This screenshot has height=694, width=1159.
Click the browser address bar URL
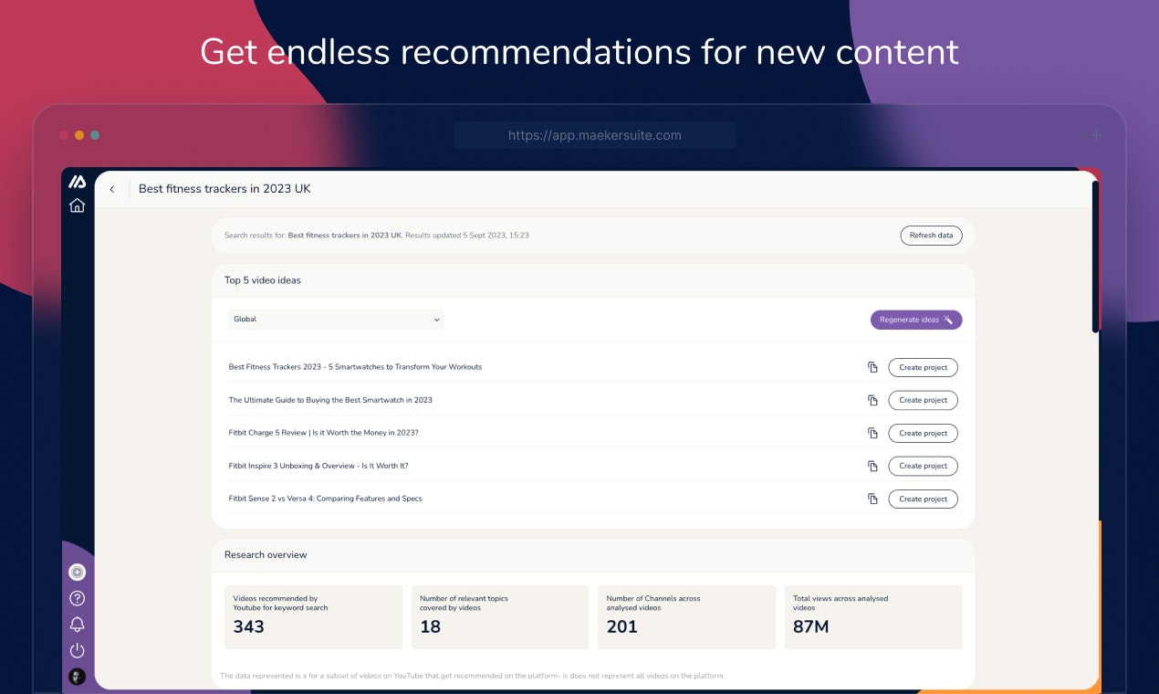[x=594, y=135]
